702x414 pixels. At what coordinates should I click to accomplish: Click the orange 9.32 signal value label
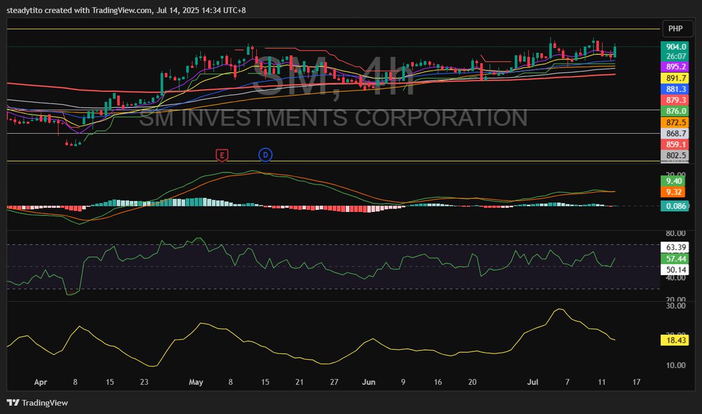click(x=673, y=192)
